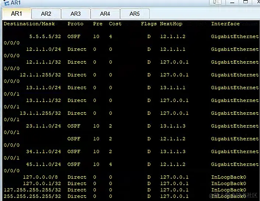The width and height of the screenshot is (260, 201).
Task: Click the Proto column header text
Action: point(75,24)
